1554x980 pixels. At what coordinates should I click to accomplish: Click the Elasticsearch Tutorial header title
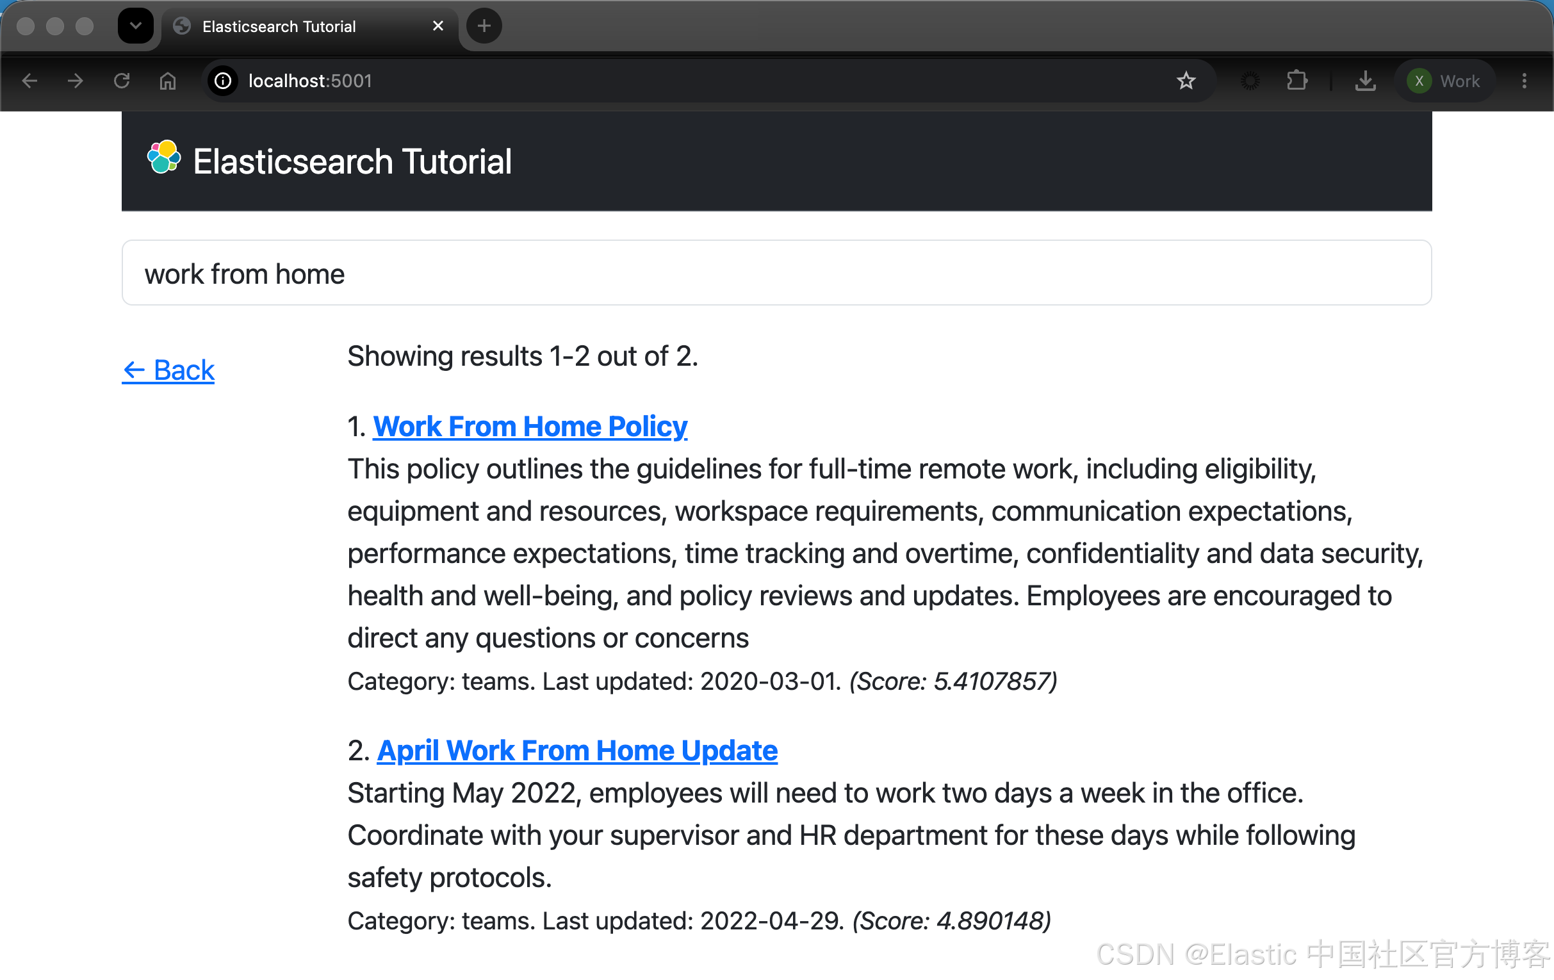pos(352,161)
